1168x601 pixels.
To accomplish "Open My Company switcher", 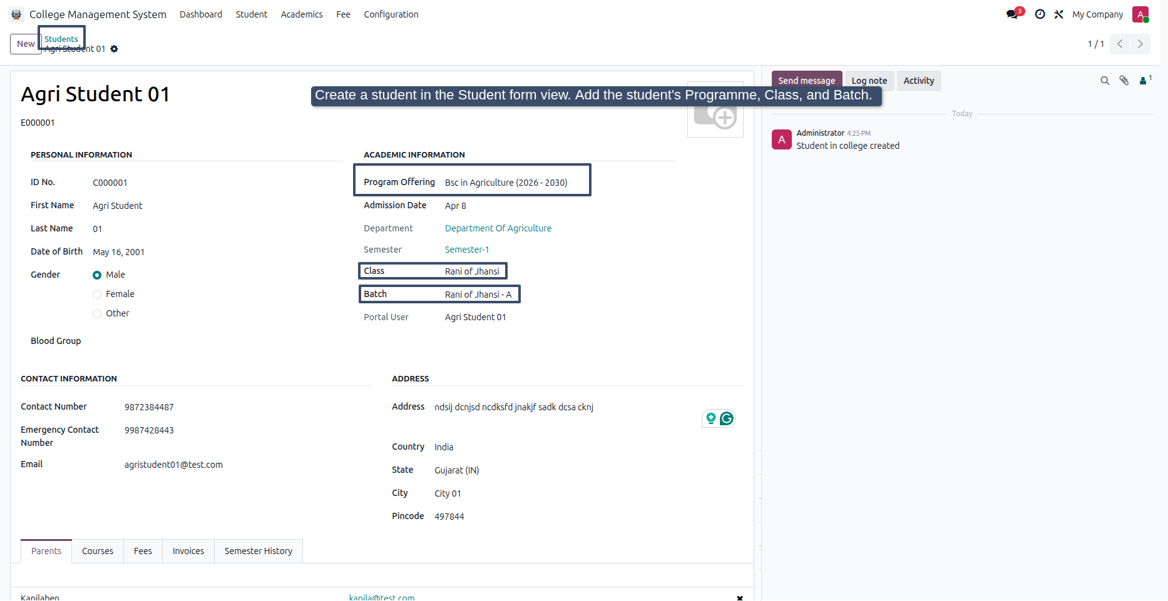I will pyautogui.click(x=1097, y=14).
